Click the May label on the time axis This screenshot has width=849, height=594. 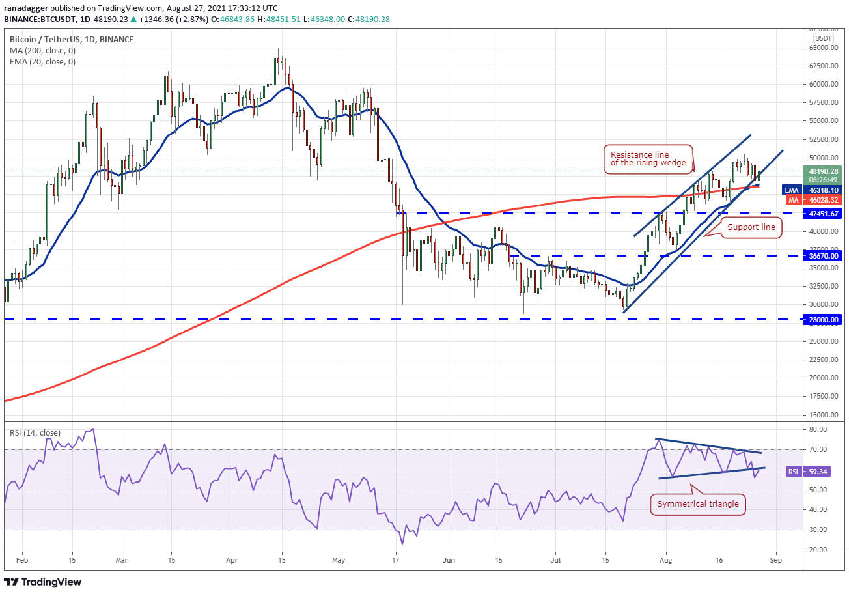pyautogui.click(x=339, y=559)
